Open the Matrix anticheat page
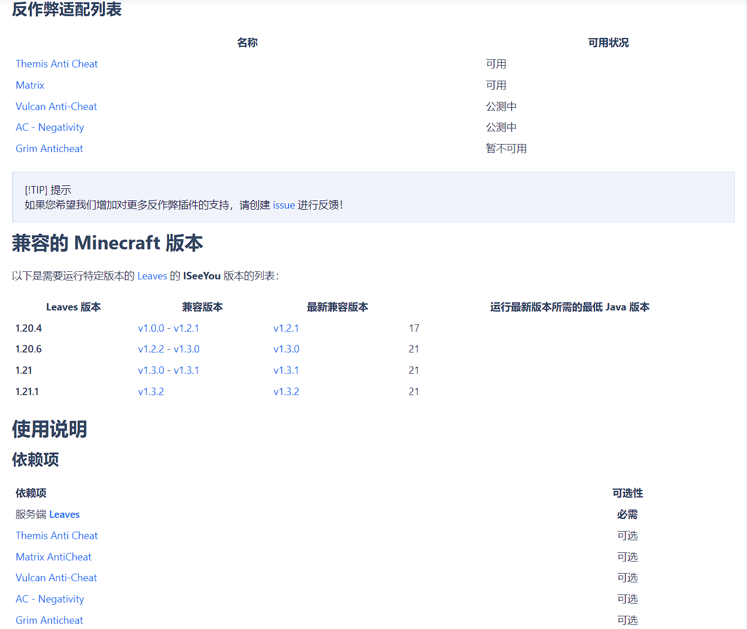747x629 pixels. [30, 85]
